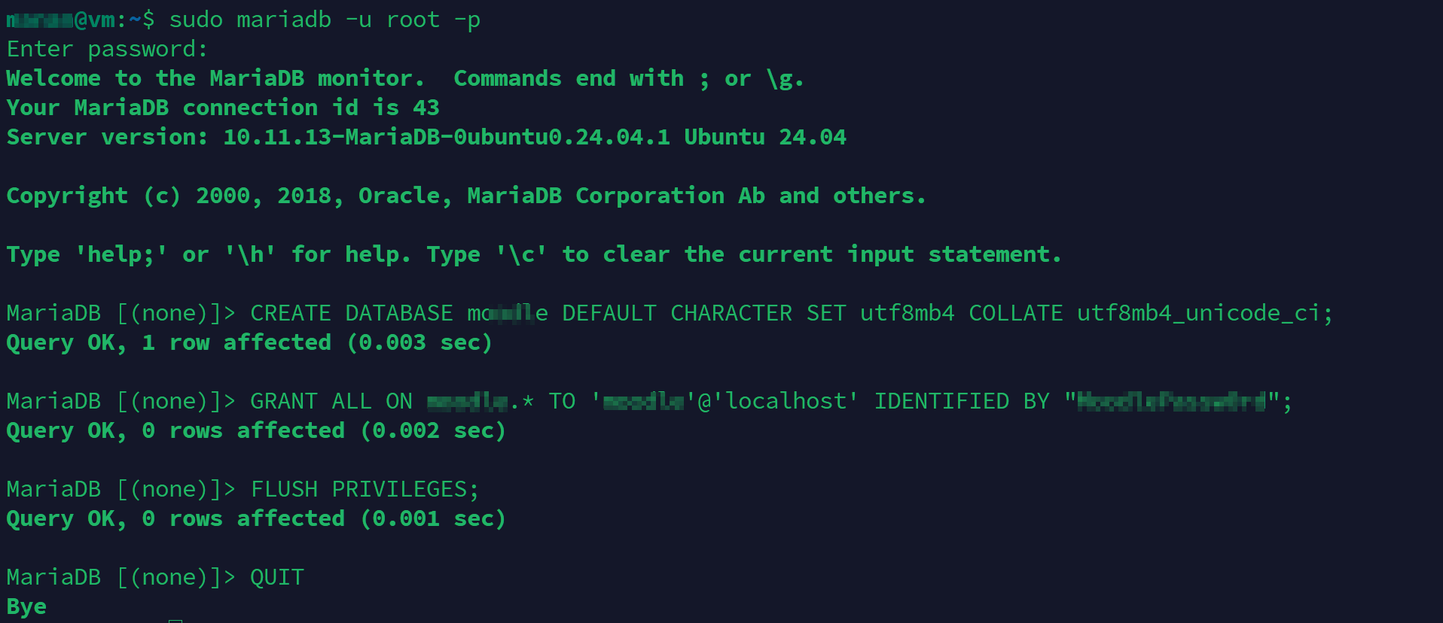This screenshot has width=1443, height=623.
Task: Click the 'Enter password:' prompt line
Action: point(107,49)
